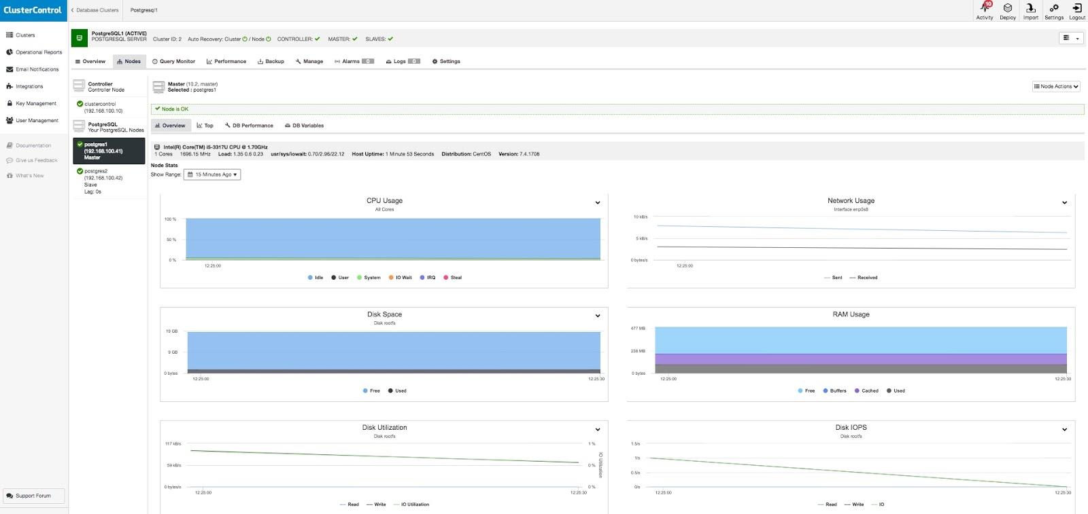Switch to the Alarms tab
Viewport: 1088px width, 514px height.
coord(354,61)
